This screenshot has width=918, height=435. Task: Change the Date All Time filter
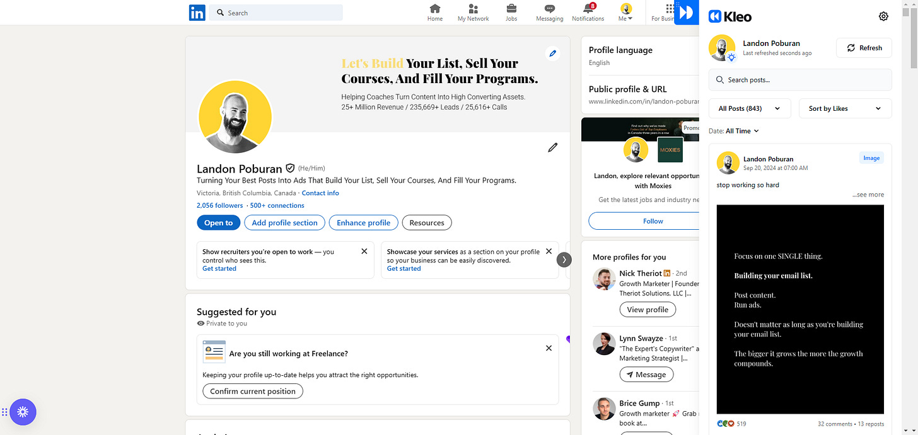[x=742, y=131]
